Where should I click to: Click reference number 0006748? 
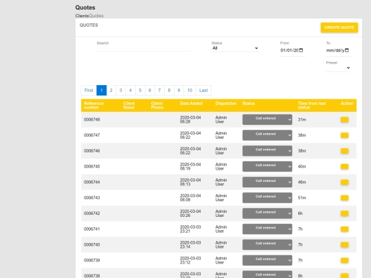[92, 119]
